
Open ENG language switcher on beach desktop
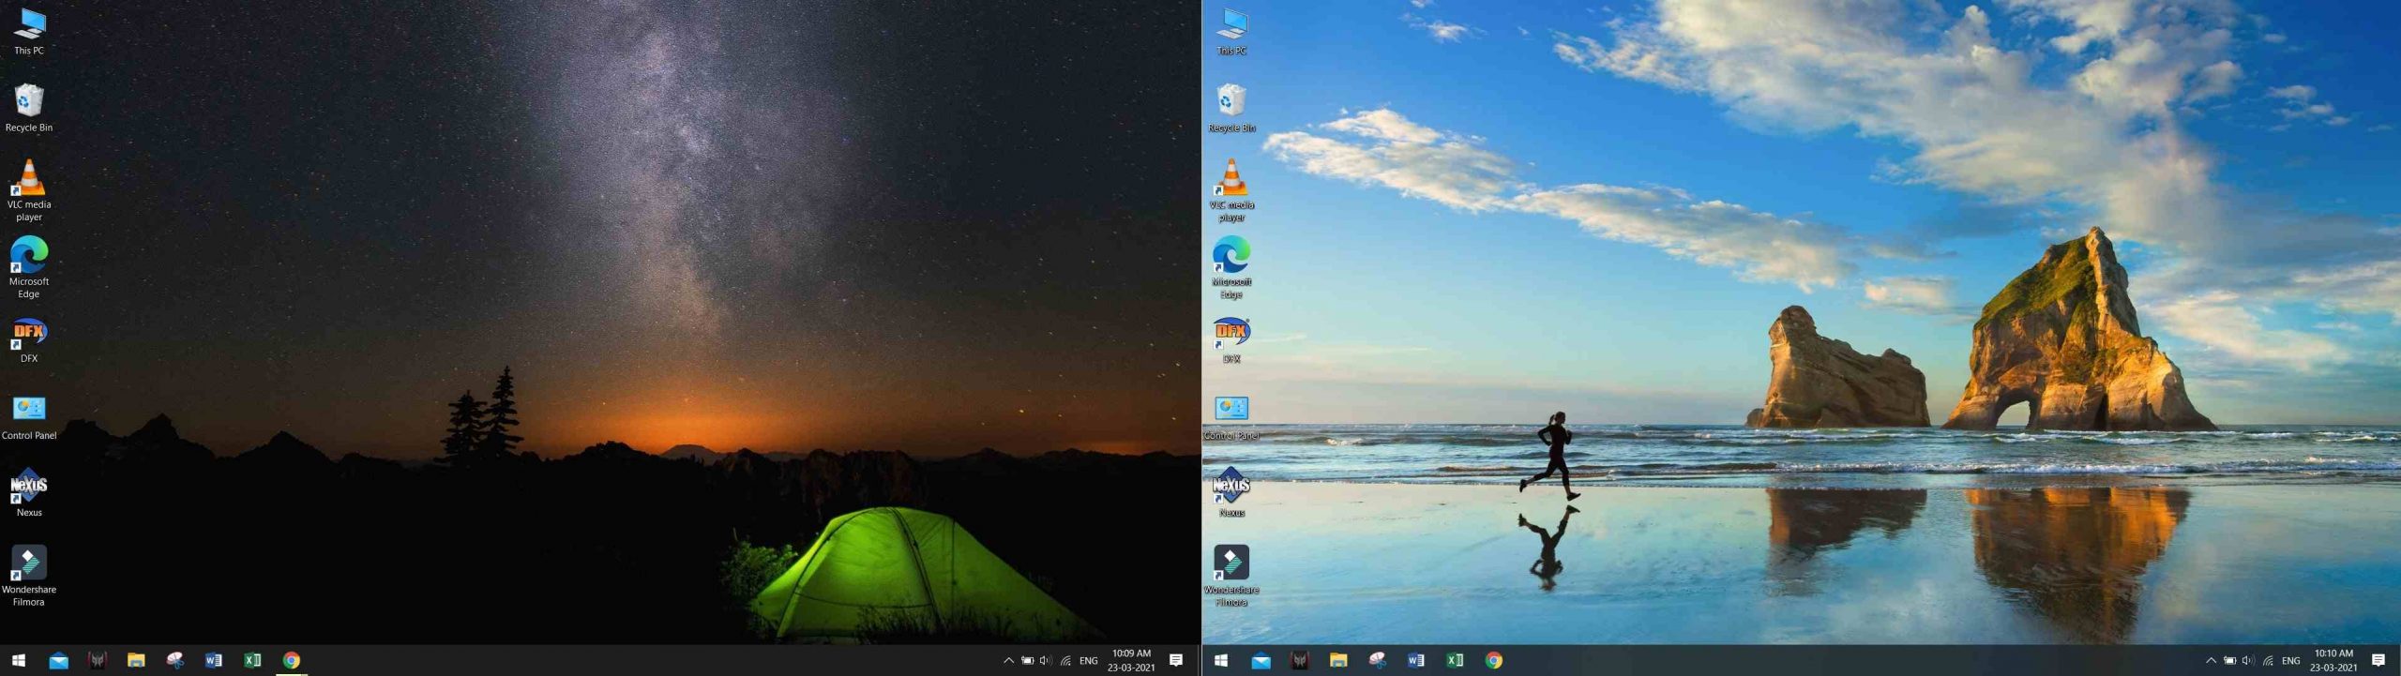pyautogui.click(x=2290, y=660)
